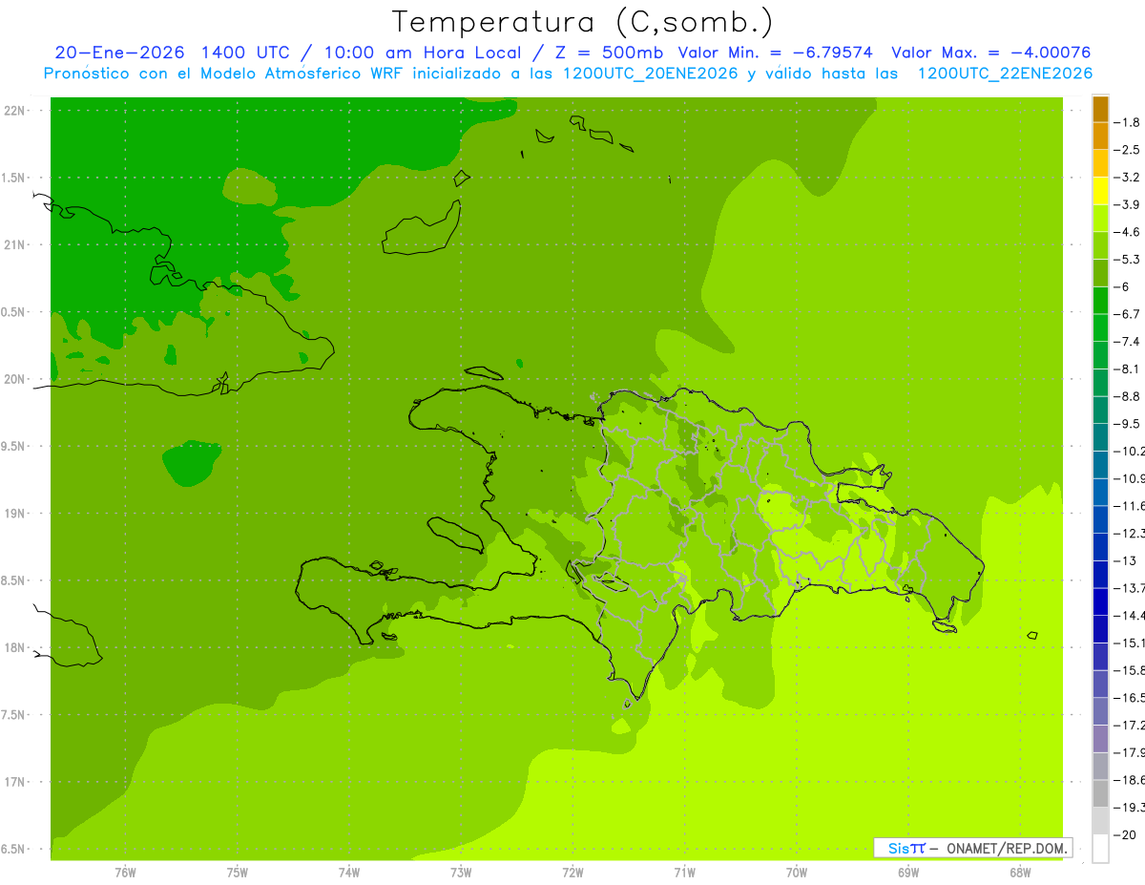Click the "71W" longitude label
The image size is (1145, 885).
(x=684, y=872)
